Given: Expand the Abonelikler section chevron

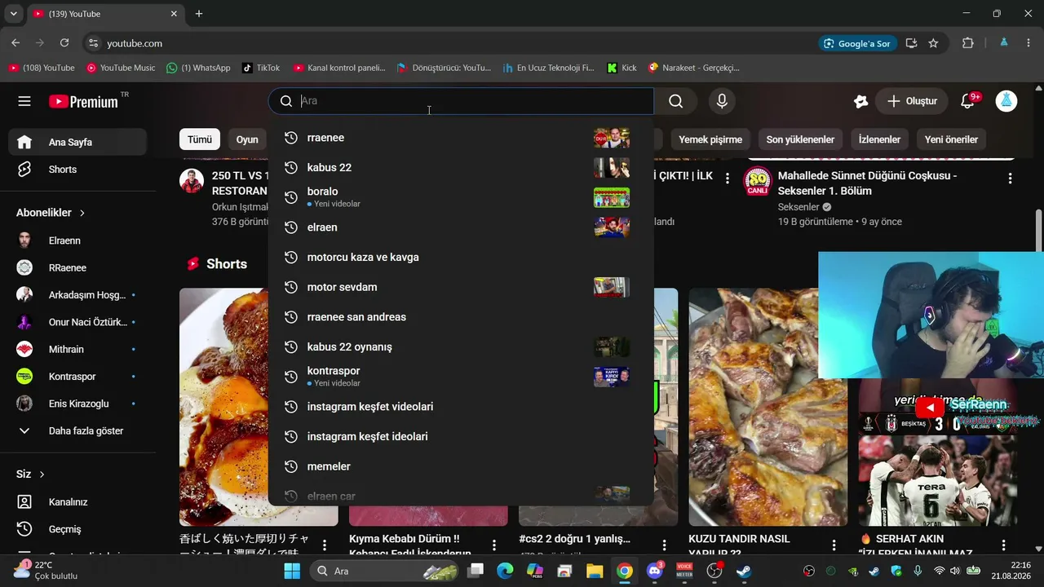Looking at the screenshot, I should click(x=82, y=213).
